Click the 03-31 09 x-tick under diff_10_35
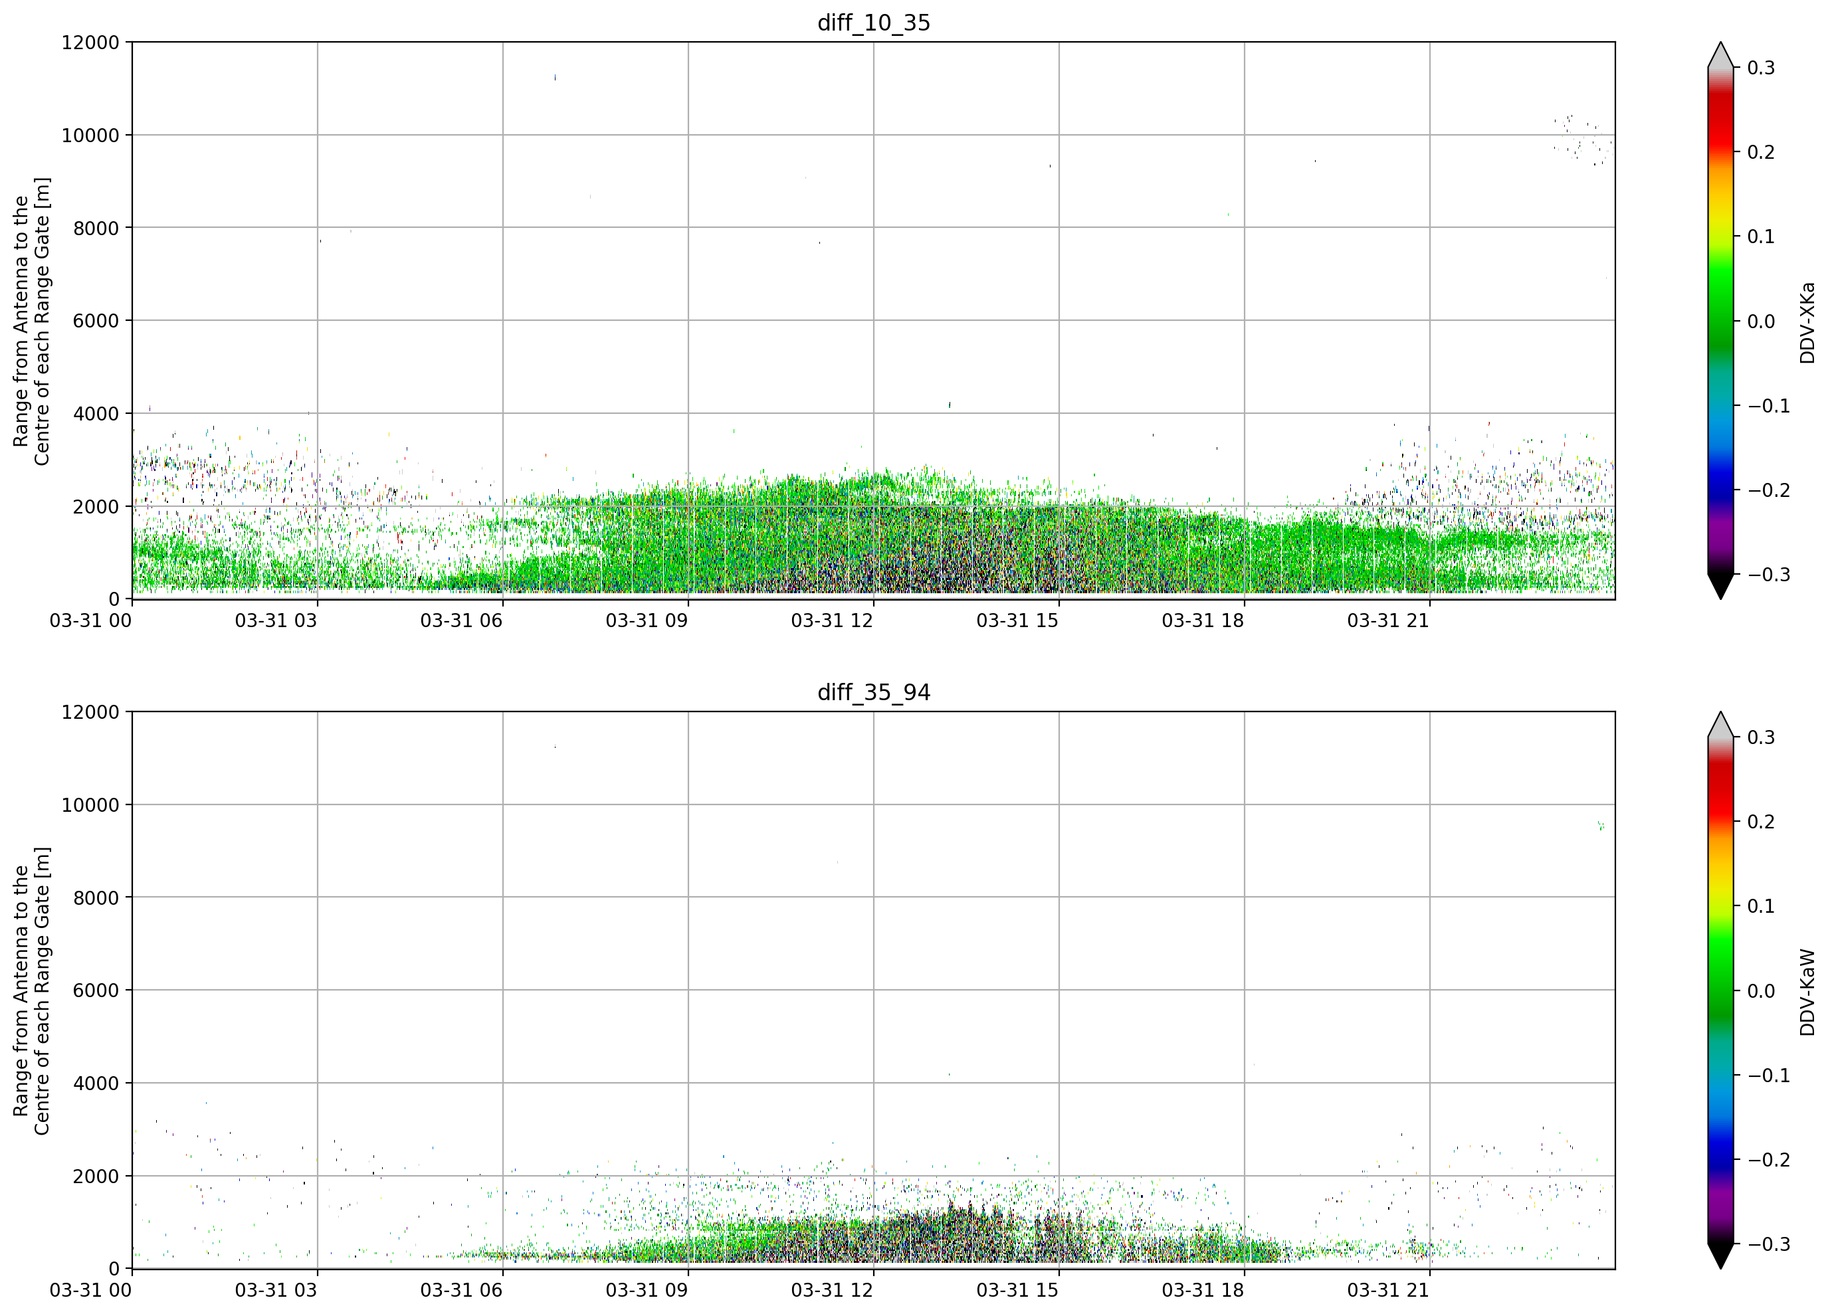Screen dimensions: 1830x1314 point(647,620)
